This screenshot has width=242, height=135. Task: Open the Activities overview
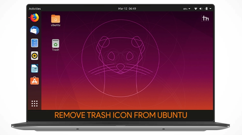35,9
